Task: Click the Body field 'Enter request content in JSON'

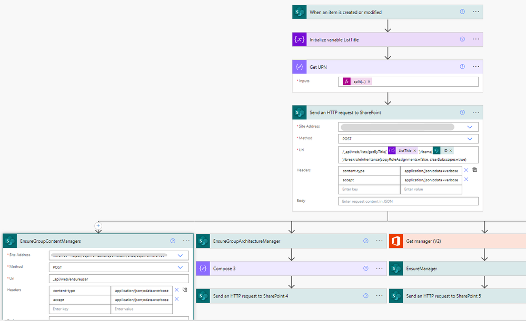Action: 408,201
